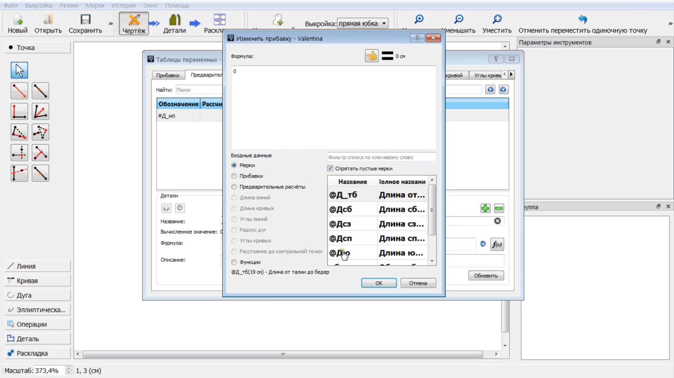
Task: Uncheck Спрятать пустые мерки checkbox
Action: coord(330,169)
